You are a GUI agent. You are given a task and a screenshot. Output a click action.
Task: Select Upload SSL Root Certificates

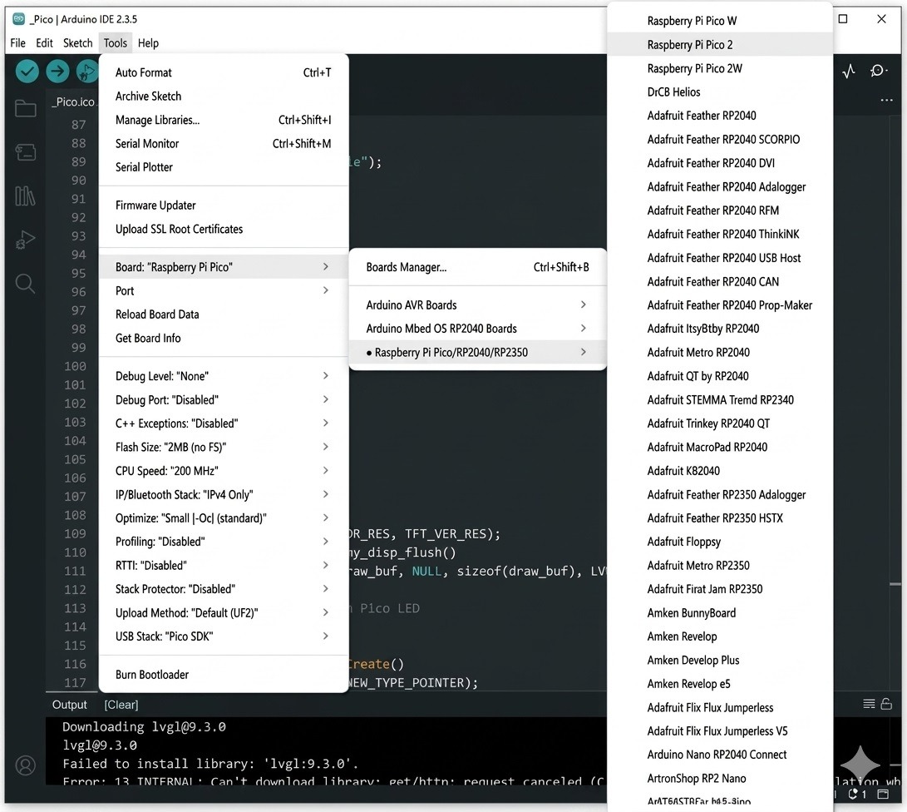tap(224, 229)
